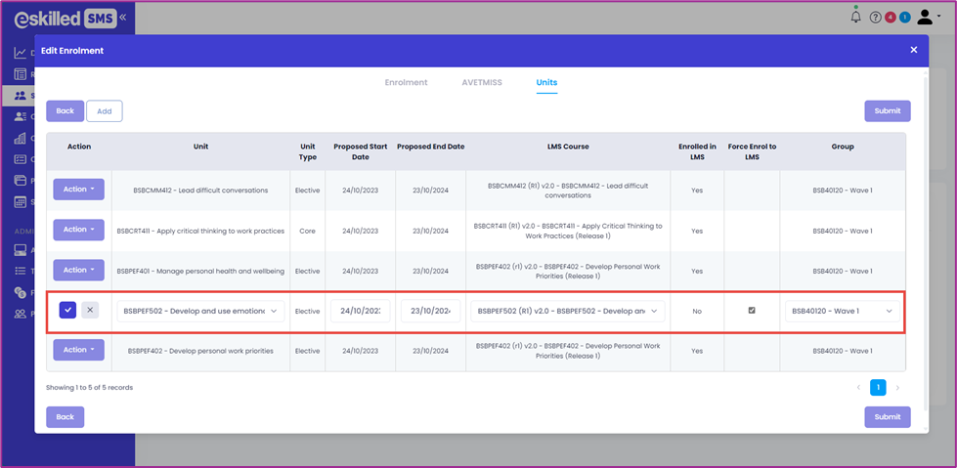Click the Proposed Start Date column header
The image size is (957, 468).
tap(360, 152)
